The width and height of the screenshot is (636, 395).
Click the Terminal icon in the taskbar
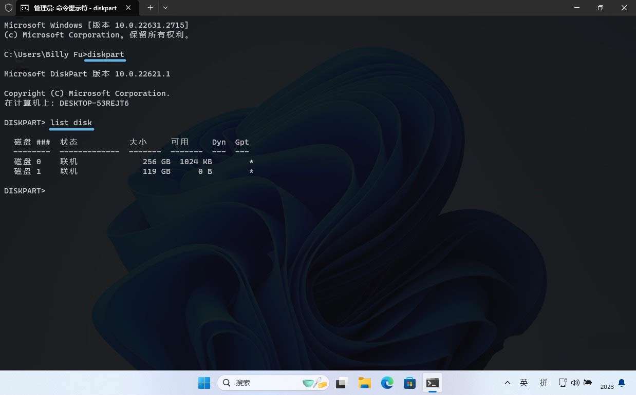pos(433,383)
